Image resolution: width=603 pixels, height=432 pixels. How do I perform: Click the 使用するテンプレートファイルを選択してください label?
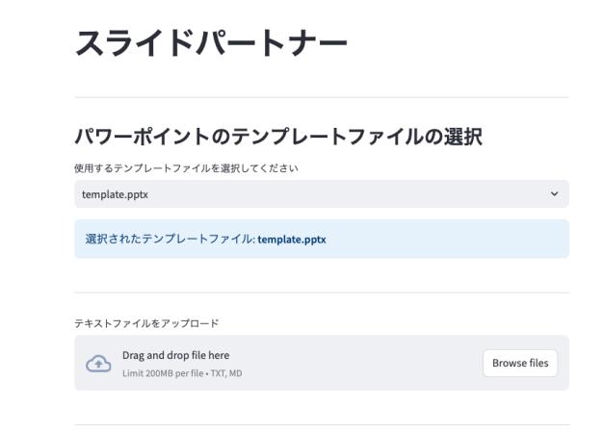186,168
